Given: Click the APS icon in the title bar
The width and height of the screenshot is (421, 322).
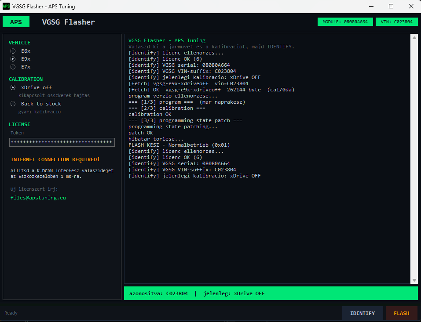Looking at the screenshot, I should [6, 6].
